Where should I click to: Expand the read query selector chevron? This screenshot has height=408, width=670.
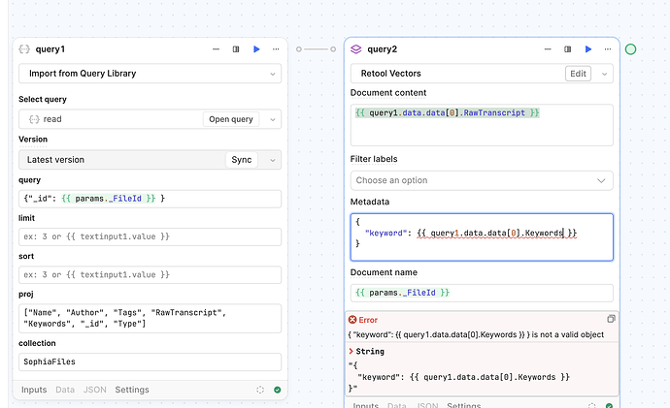(273, 119)
